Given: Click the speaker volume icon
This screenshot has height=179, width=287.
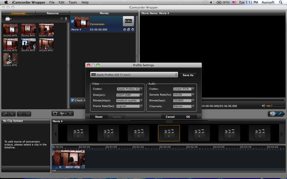Looking at the screenshot, I should 263,106.
